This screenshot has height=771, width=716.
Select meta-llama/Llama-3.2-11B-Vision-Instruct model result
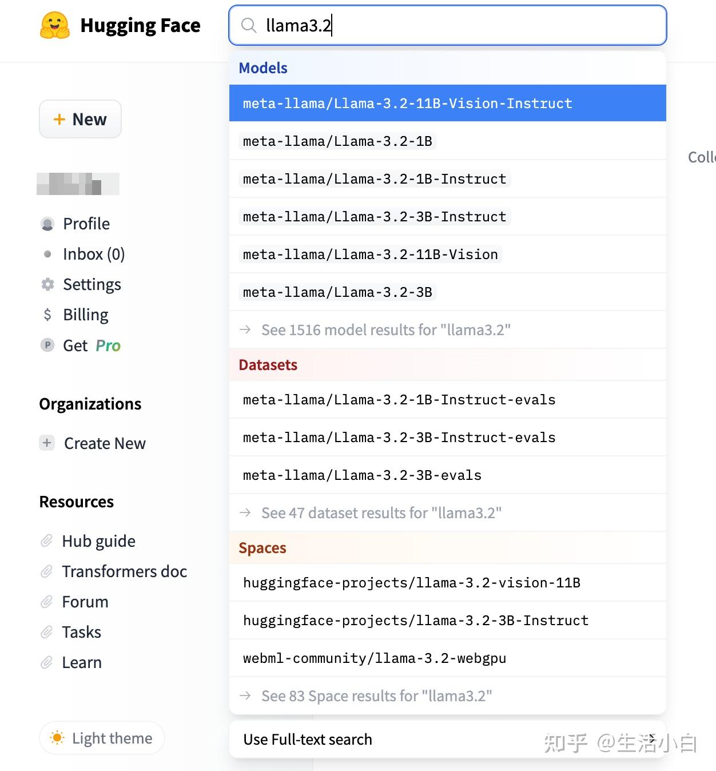click(407, 104)
